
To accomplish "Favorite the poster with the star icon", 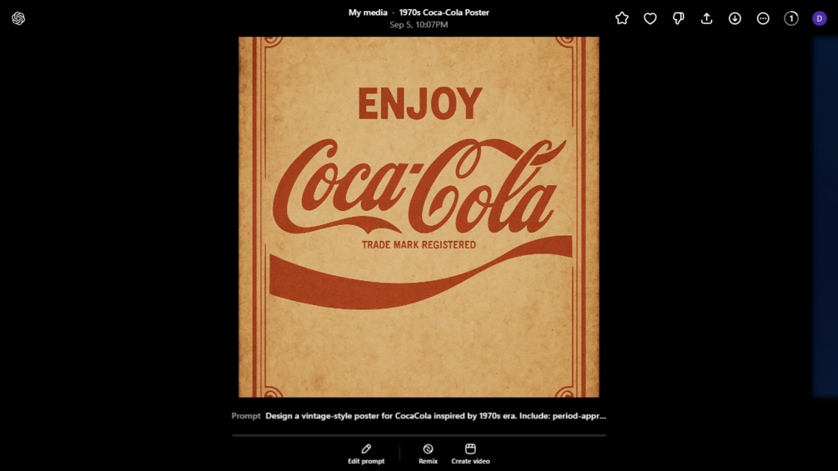I will 622,18.
